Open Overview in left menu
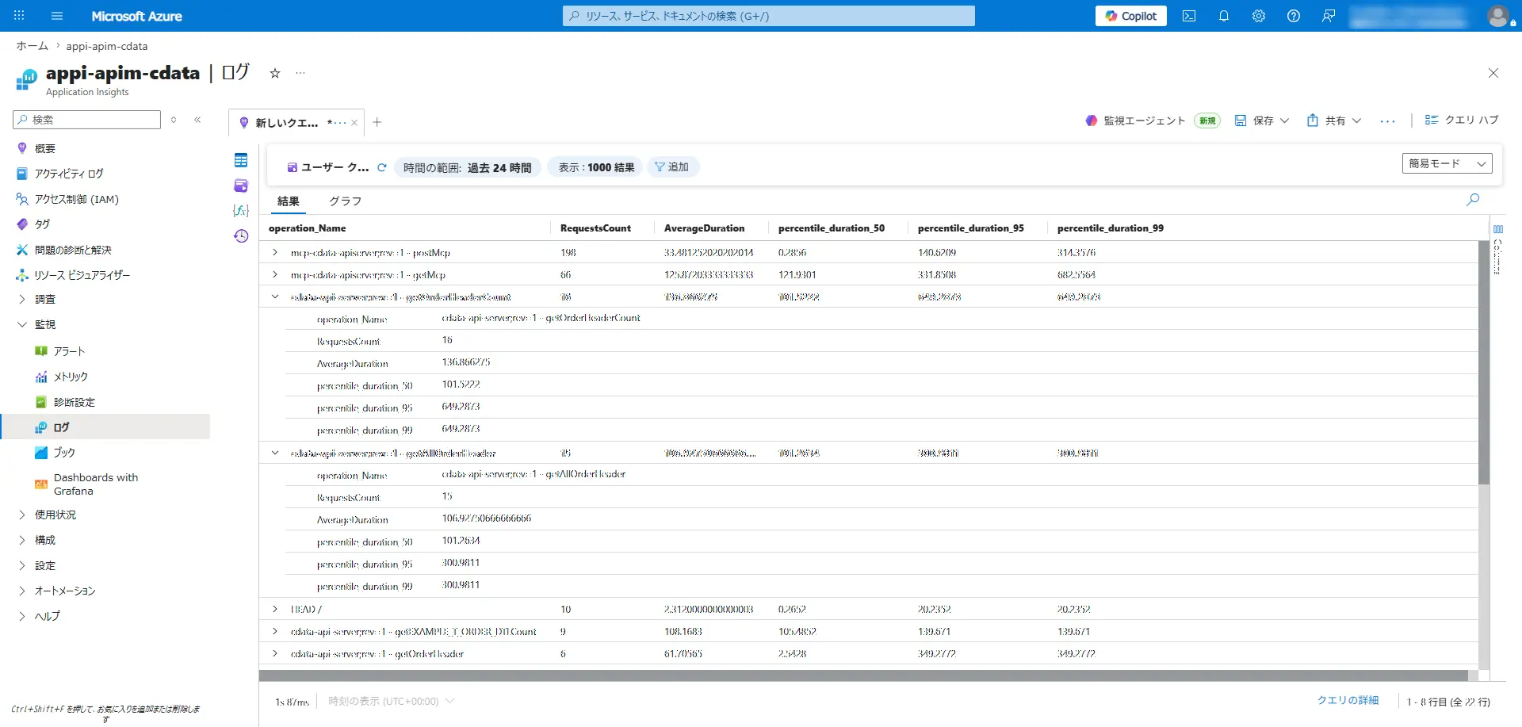 pos(44,148)
